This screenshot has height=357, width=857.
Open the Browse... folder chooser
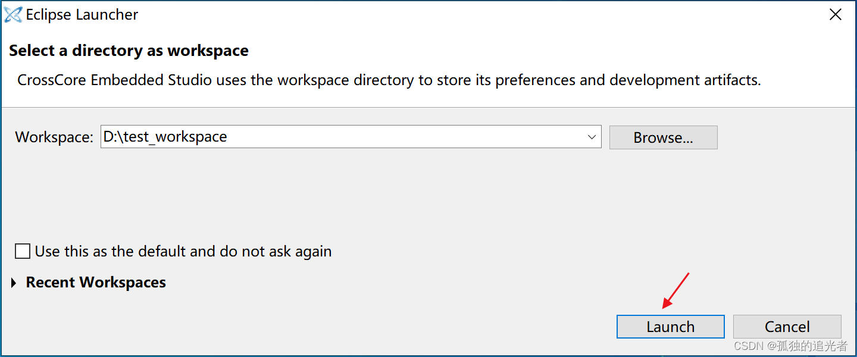[663, 137]
